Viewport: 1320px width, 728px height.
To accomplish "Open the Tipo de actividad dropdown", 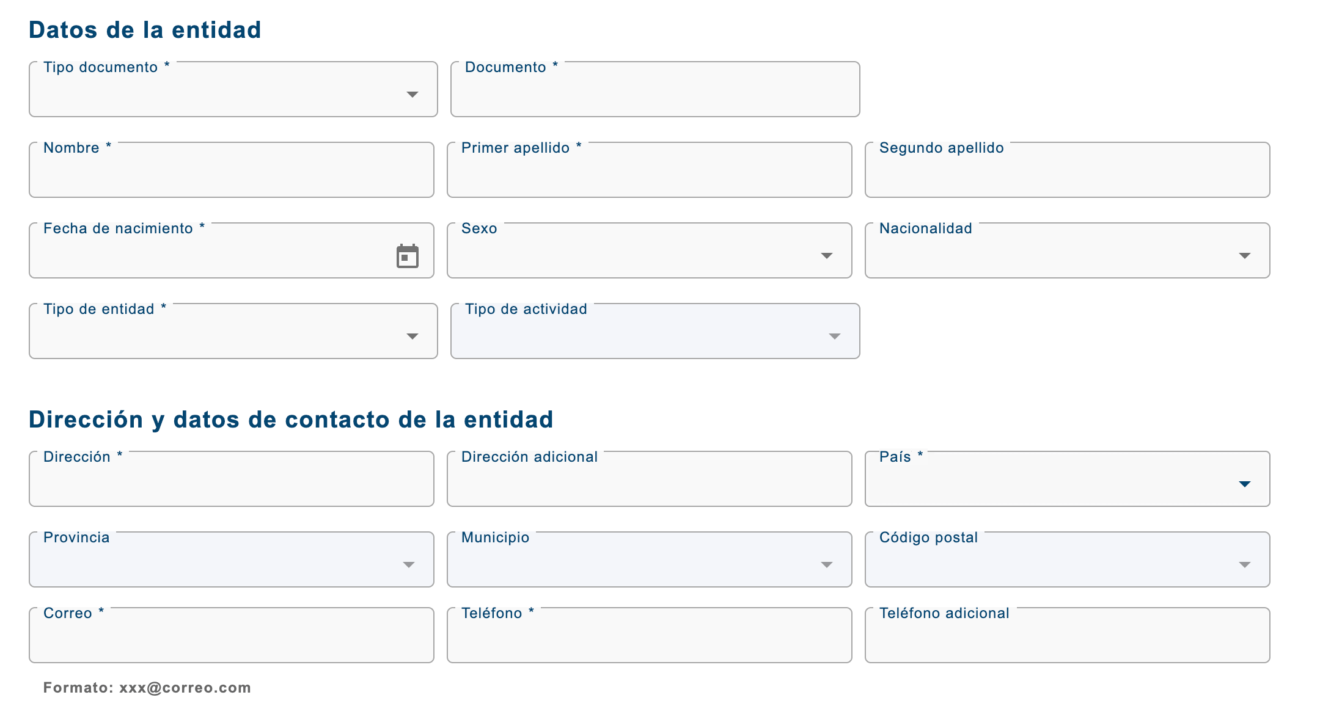I will [834, 336].
